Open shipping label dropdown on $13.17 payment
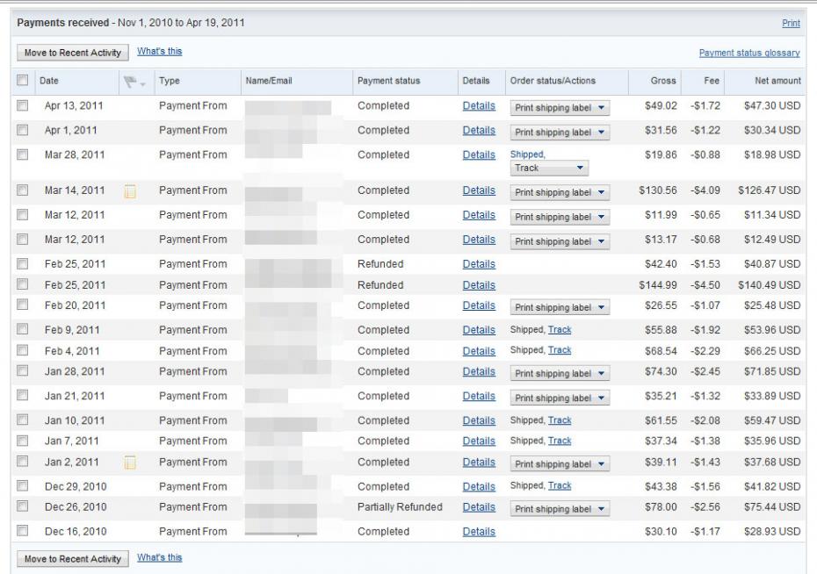Image resolution: width=817 pixels, height=574 pixels. (x=560, y=241)
